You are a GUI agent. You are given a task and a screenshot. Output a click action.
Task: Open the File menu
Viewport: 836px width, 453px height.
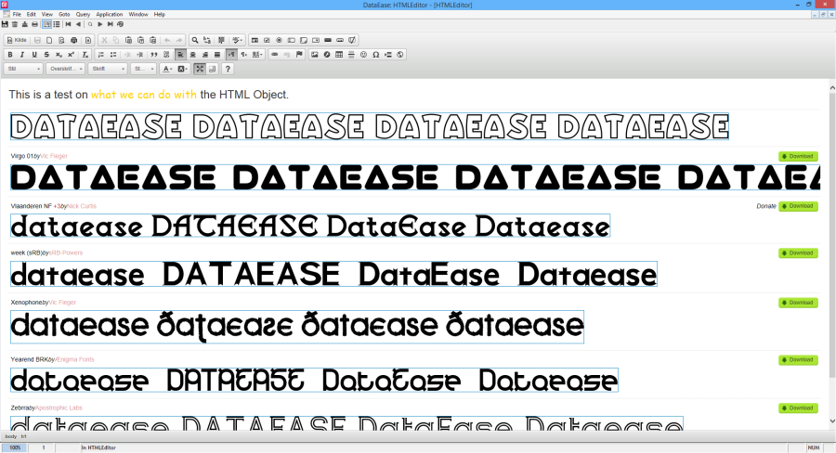[x=17, y=15]
